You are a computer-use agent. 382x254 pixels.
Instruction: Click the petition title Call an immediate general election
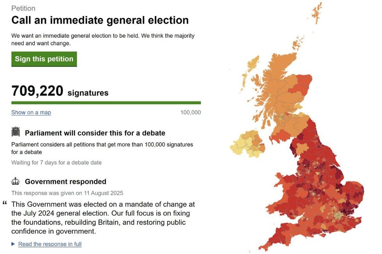[100, 20]
